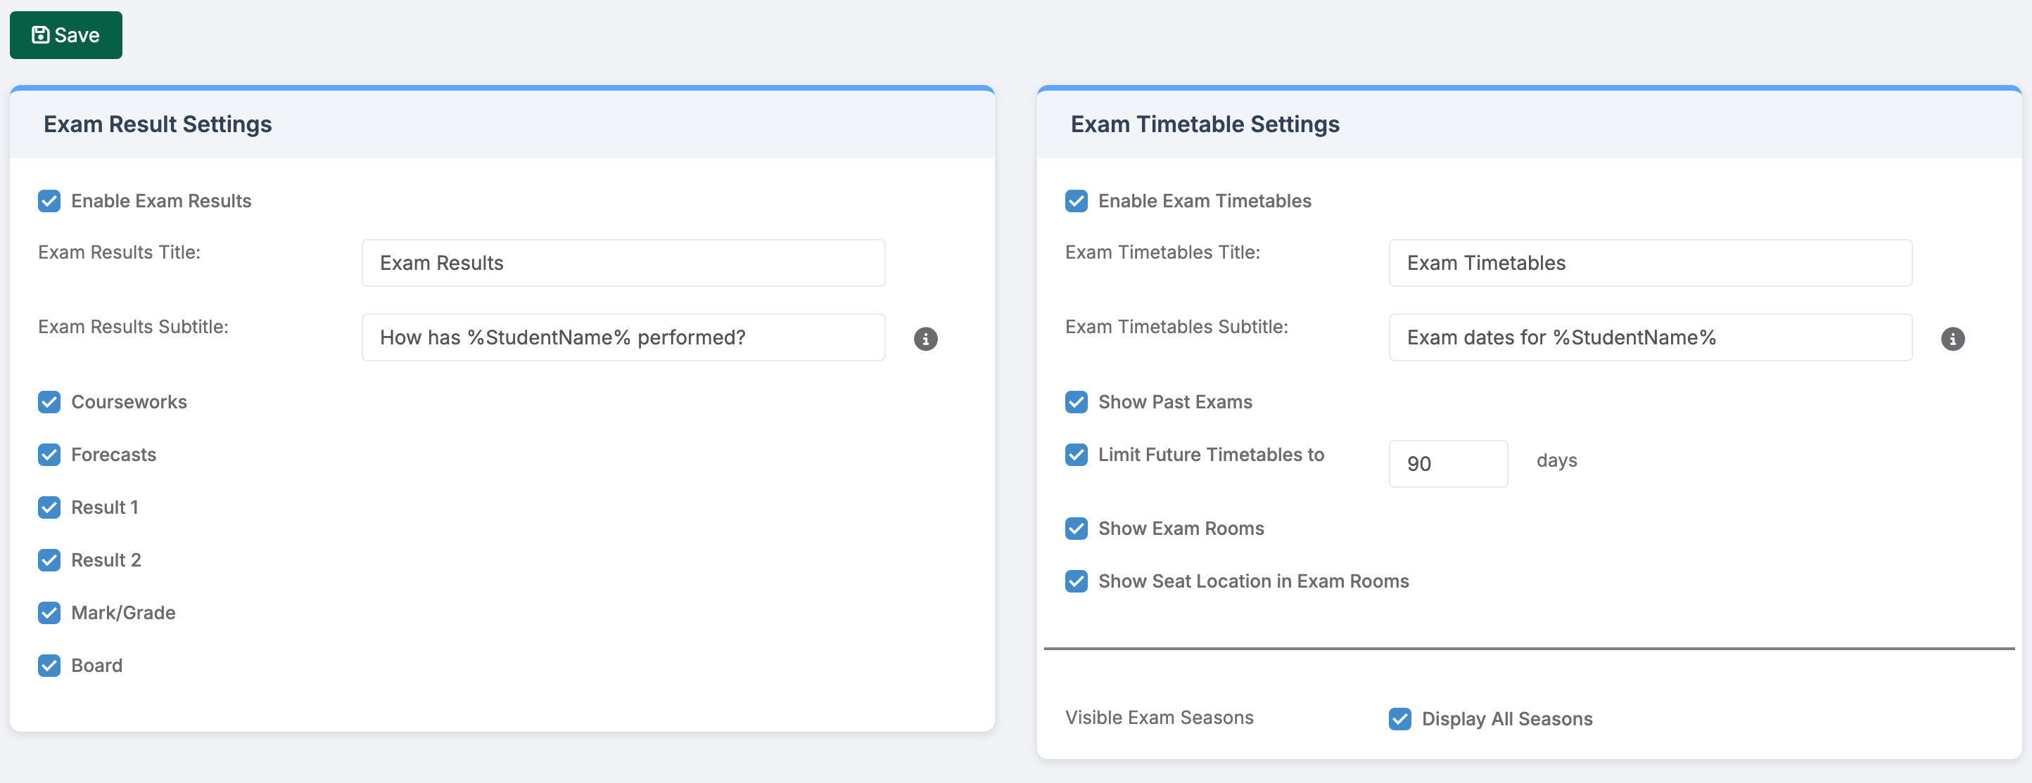Click info icon beside Exam Results Subtitle
This screenshot has width=2032, height=783.
click(x=925, y=339)
